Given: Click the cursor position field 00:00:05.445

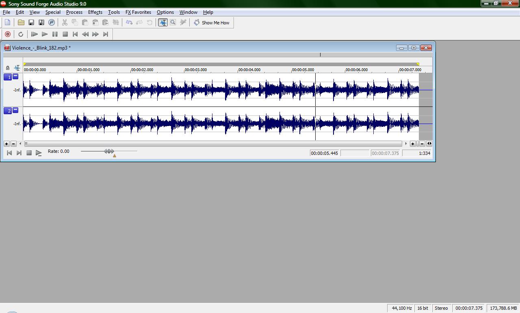Looking at the screenshot, I should click(325, 153).
